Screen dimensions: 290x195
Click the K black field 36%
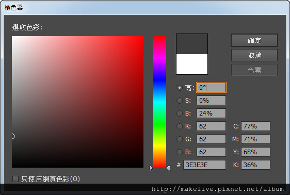tap(255, 165)
